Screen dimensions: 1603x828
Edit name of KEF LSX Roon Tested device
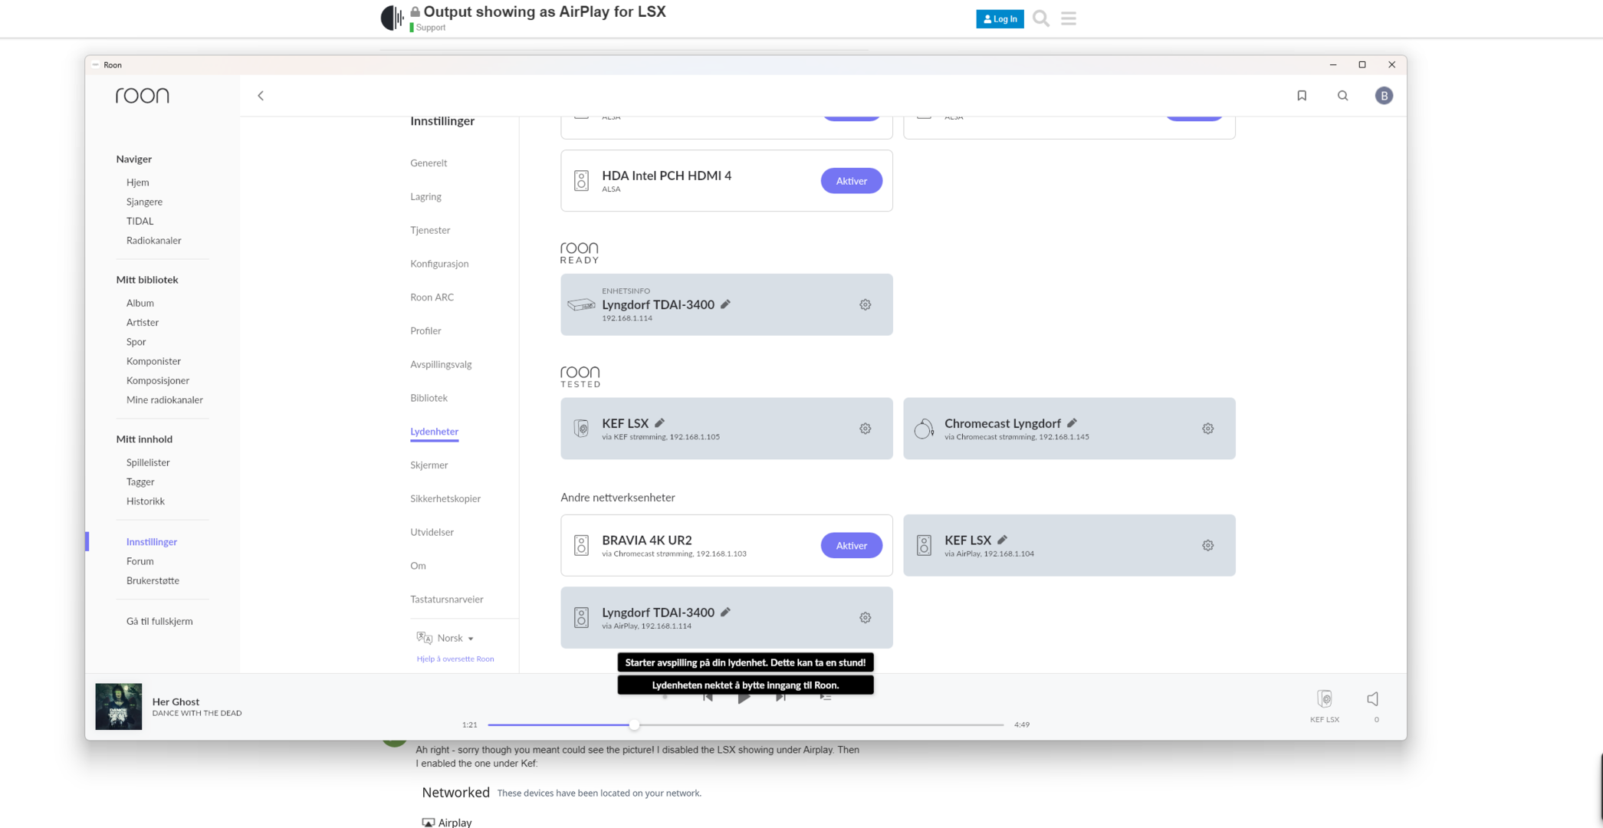(x=659, y=422)
